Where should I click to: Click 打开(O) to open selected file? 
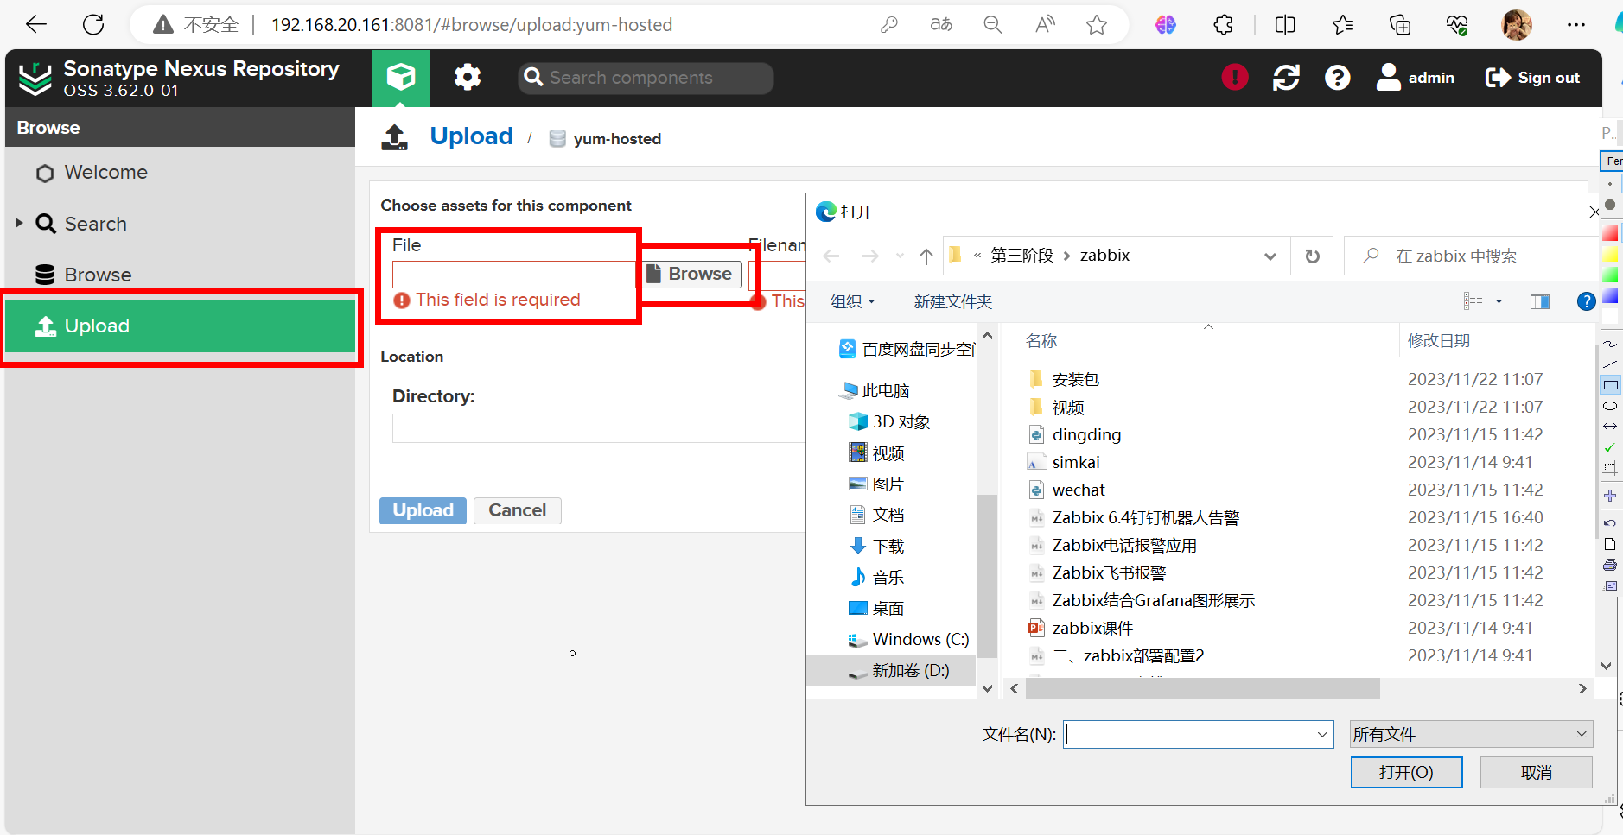(x=1406, y=772)
